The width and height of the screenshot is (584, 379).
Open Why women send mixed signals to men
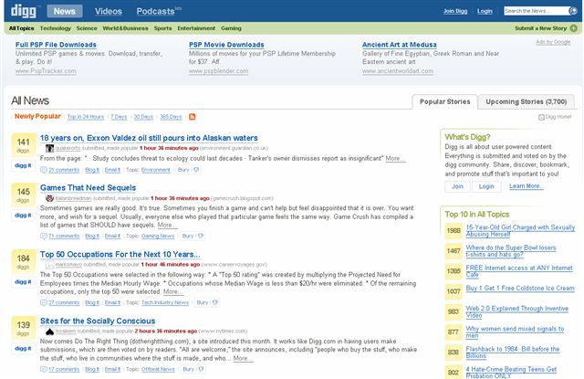click(515, 332)
